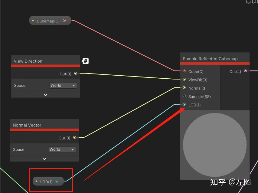258x193 pixels.
Task: Click the Sampler(SS) port circle
Action: coord(184,97)
